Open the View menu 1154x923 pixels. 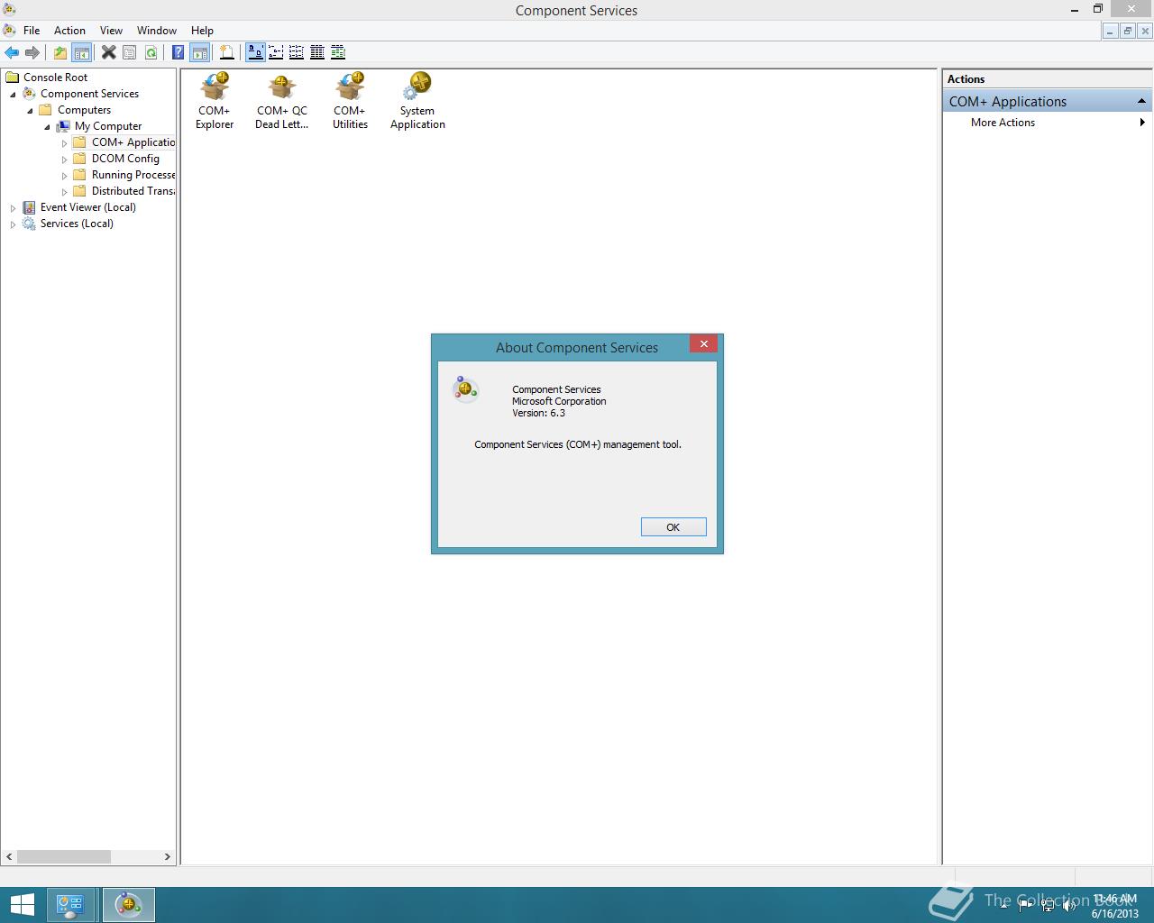click(x=111, y=31)
